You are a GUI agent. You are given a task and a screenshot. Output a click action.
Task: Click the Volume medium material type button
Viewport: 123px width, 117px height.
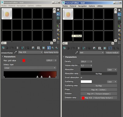click(x=112, y=53)
